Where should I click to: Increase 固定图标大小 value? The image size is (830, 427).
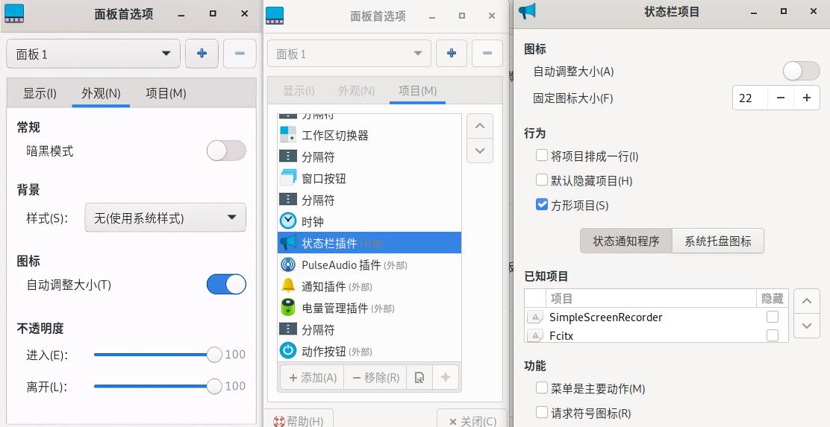[x=807, y=98]
